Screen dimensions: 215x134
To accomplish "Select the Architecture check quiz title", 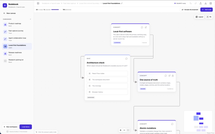I will coord(95,63).
